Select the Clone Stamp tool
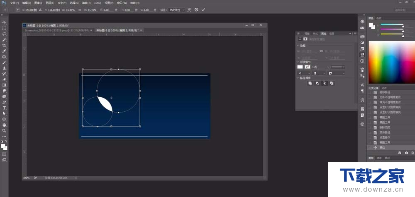 (4, 68)
